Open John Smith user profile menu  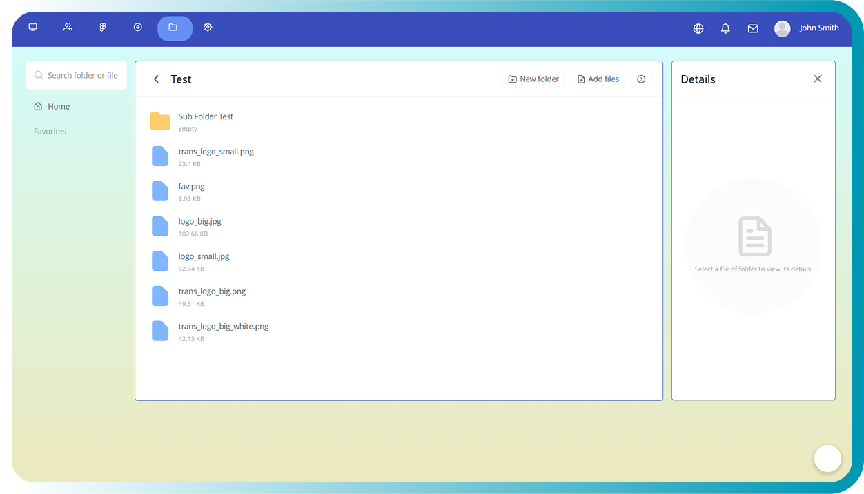pos(807,28)
